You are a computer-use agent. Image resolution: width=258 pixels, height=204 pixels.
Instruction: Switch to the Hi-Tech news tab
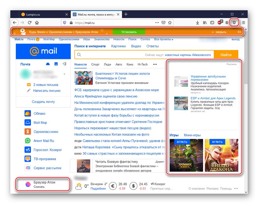[143, 64]
